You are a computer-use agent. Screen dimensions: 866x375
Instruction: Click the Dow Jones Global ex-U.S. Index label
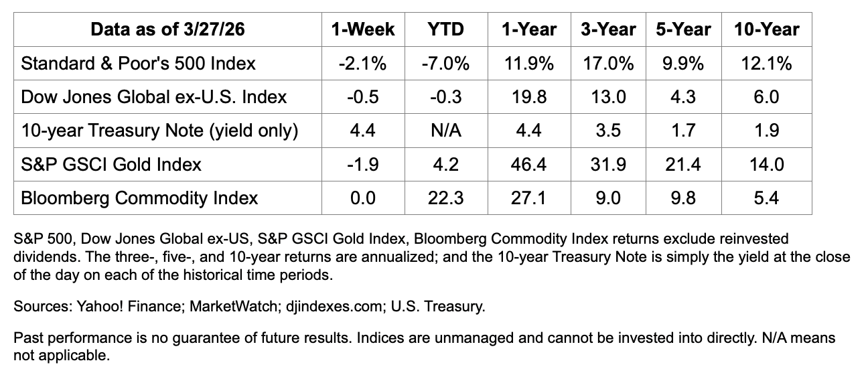(154, 97)
